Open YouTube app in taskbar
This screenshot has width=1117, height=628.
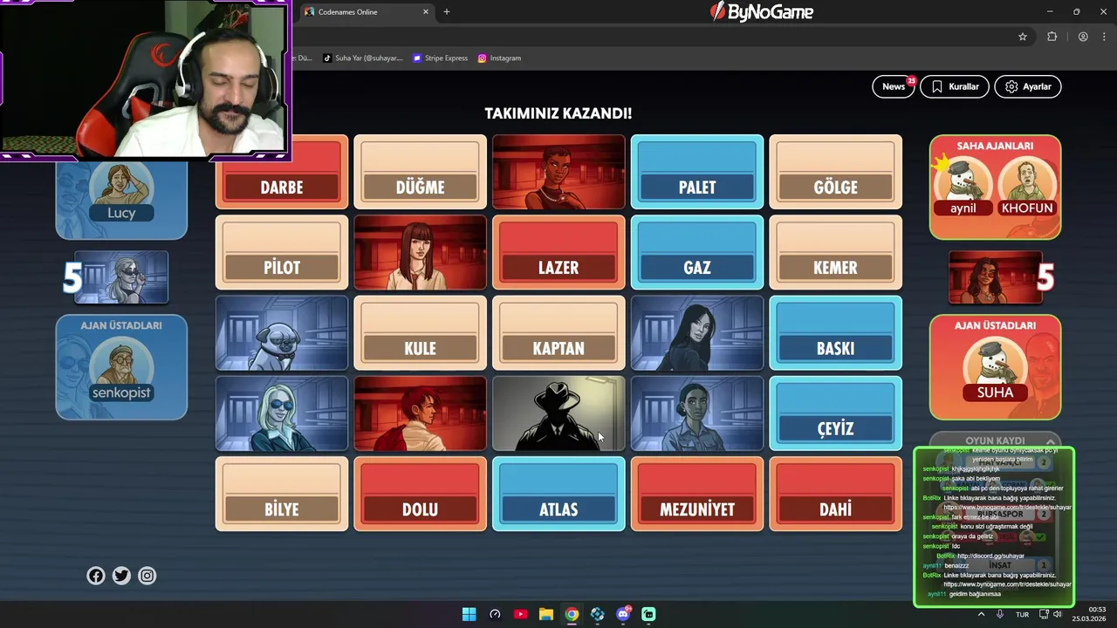click(520, 614)
